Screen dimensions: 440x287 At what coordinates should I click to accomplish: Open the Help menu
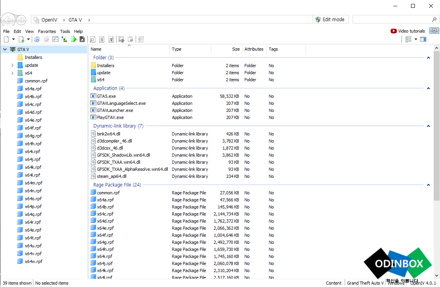78,31
